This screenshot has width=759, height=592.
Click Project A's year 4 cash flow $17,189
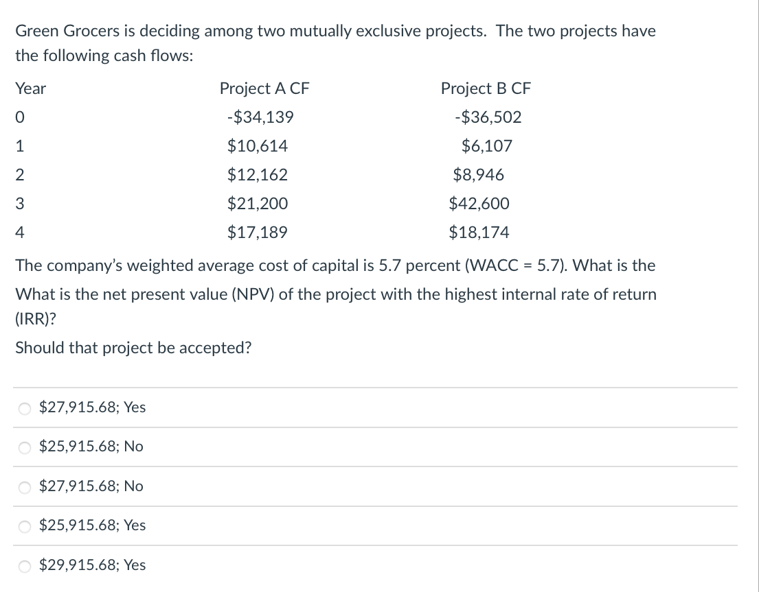pyautogui.click(x=258, y=233)
